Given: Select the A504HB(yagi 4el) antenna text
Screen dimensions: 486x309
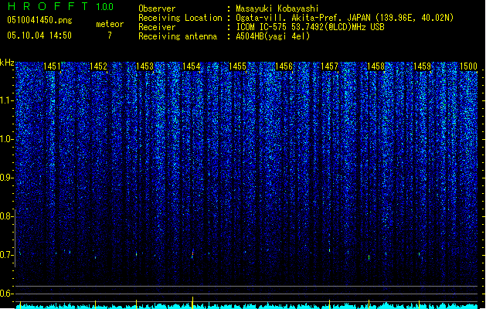Looking at the screenshot, I should point(273,36).
